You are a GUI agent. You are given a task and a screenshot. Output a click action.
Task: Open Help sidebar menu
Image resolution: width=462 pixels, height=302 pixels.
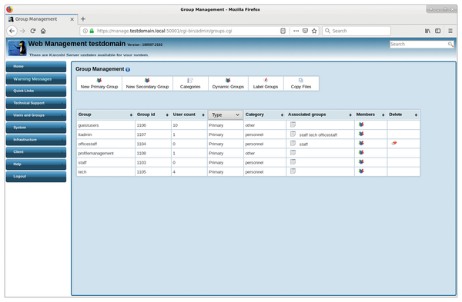tap(36, 164)
